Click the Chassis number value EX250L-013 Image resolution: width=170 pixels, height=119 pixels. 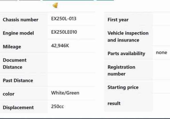click(x=64, y=19)
